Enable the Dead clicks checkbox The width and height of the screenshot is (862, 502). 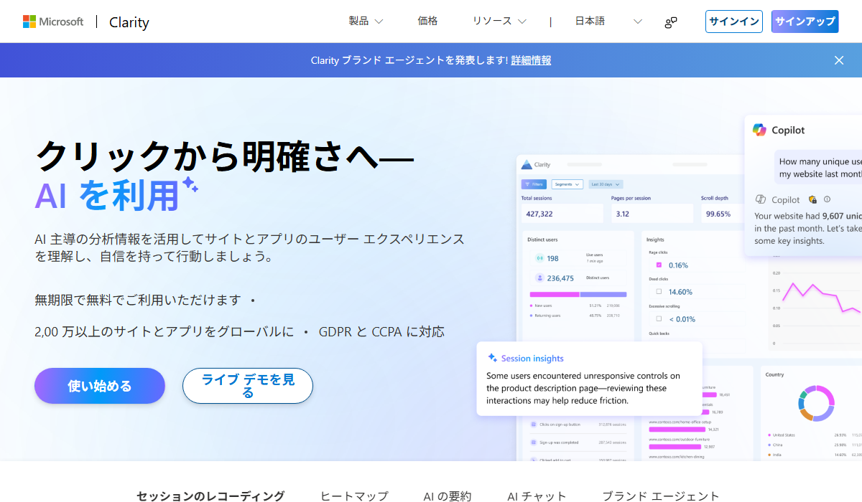coord(659,292)
